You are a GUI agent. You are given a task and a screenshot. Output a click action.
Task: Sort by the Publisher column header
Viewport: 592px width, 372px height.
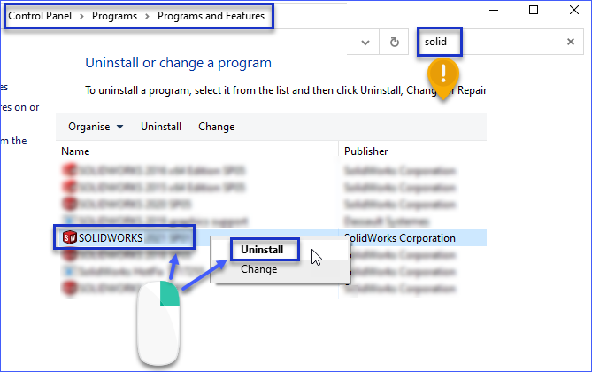365,151
